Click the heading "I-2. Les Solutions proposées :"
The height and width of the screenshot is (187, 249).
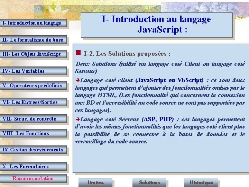tap(127, 54)
